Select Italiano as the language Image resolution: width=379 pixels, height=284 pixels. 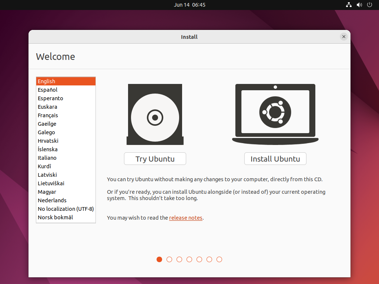click(x=47, y=158)
